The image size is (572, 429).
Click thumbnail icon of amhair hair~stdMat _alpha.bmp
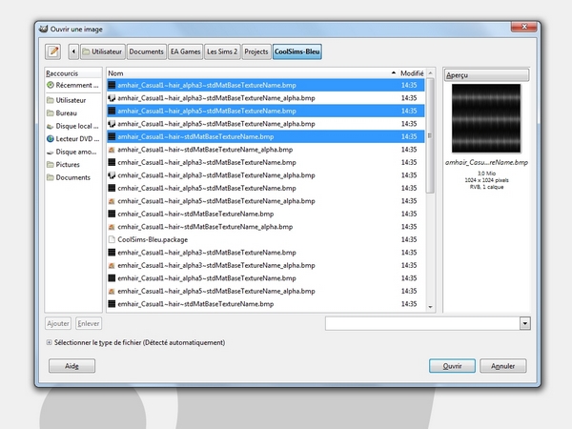pyautogui.click(x=112, y=150)
